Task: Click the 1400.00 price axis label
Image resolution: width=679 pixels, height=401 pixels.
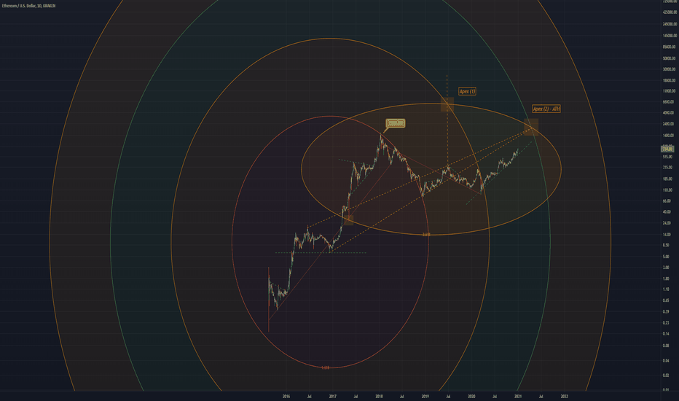Action: tap(668, 136)
